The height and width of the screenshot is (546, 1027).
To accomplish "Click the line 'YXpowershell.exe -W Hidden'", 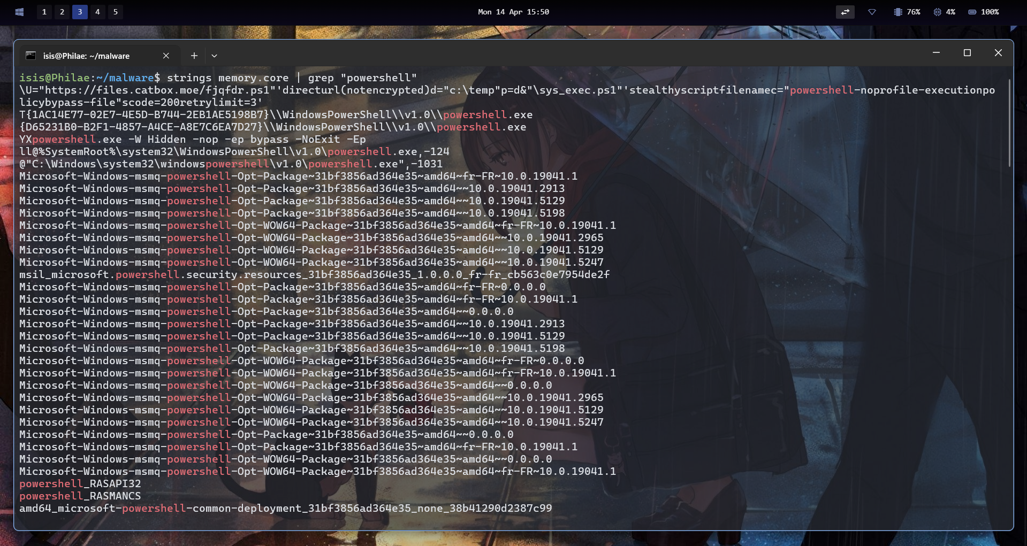I will [193, 140].
